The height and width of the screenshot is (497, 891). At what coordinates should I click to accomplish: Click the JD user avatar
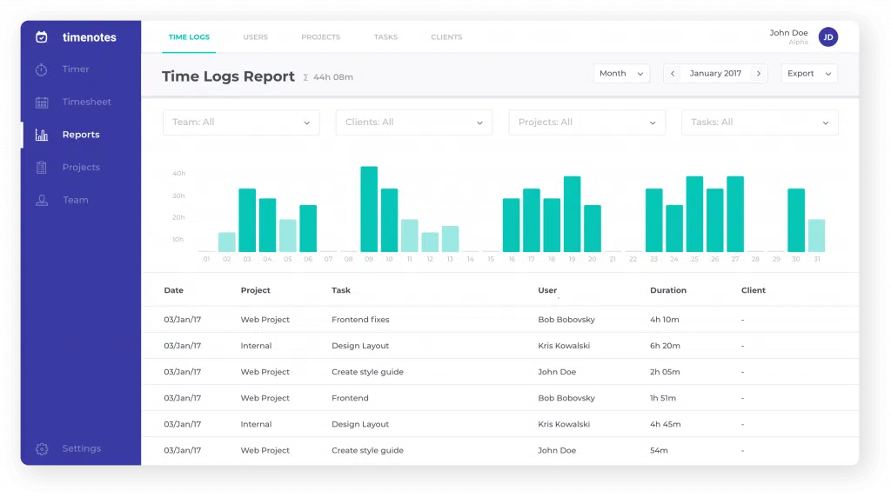(828, 37)
